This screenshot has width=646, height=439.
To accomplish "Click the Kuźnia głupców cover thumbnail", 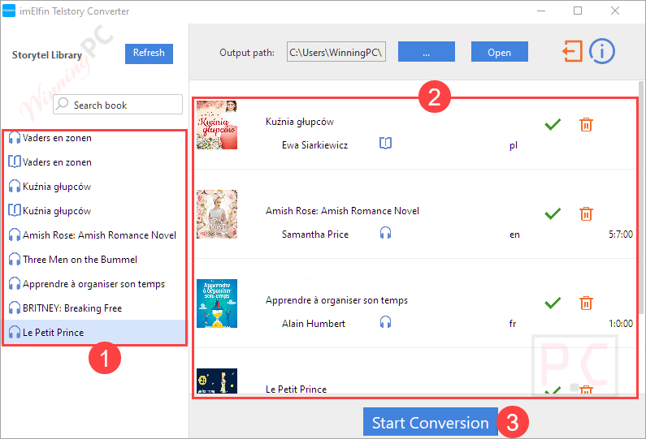I will [x=217, y=125].
